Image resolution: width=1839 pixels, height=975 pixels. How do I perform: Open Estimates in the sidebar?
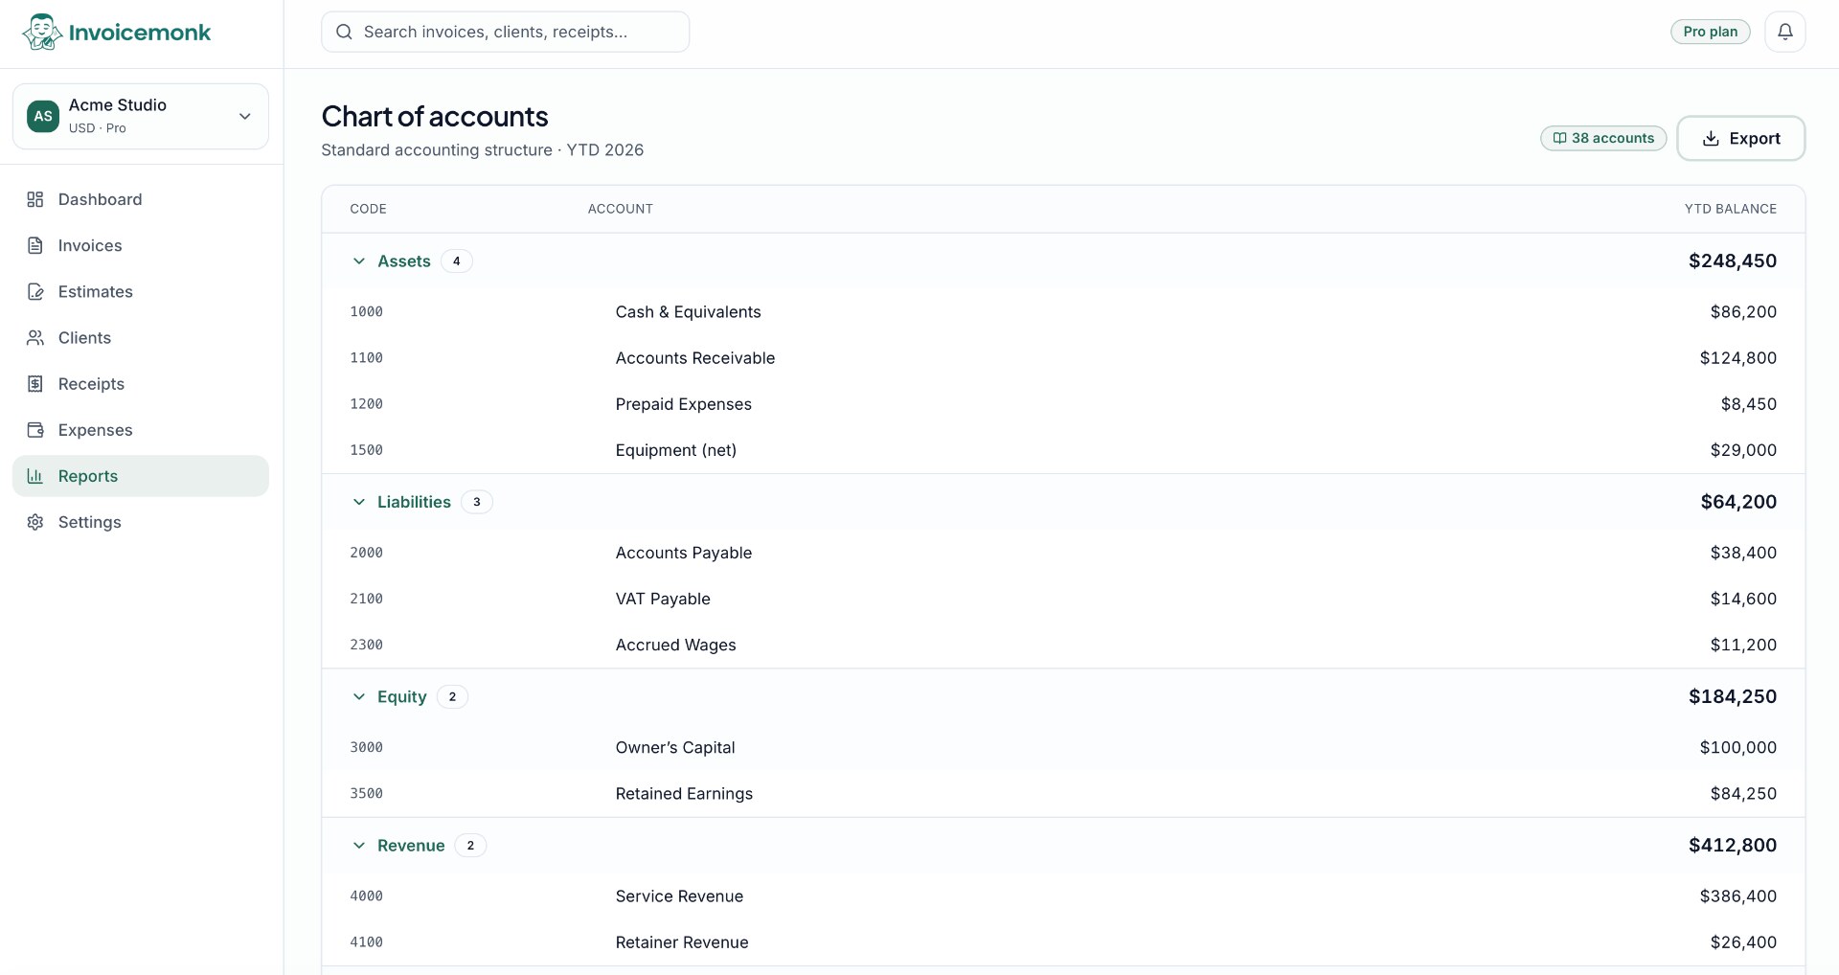(141, 291)
